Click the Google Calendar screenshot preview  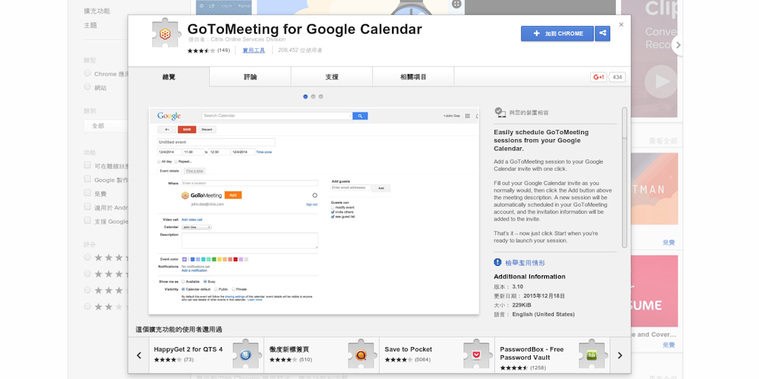pos(314,211)
